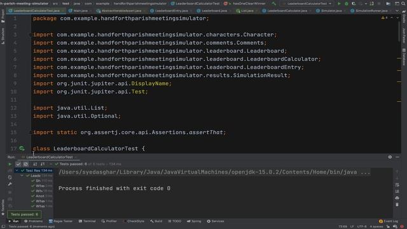Open the Structure side tool window
The image size is (407, 229).
point(3,36)
